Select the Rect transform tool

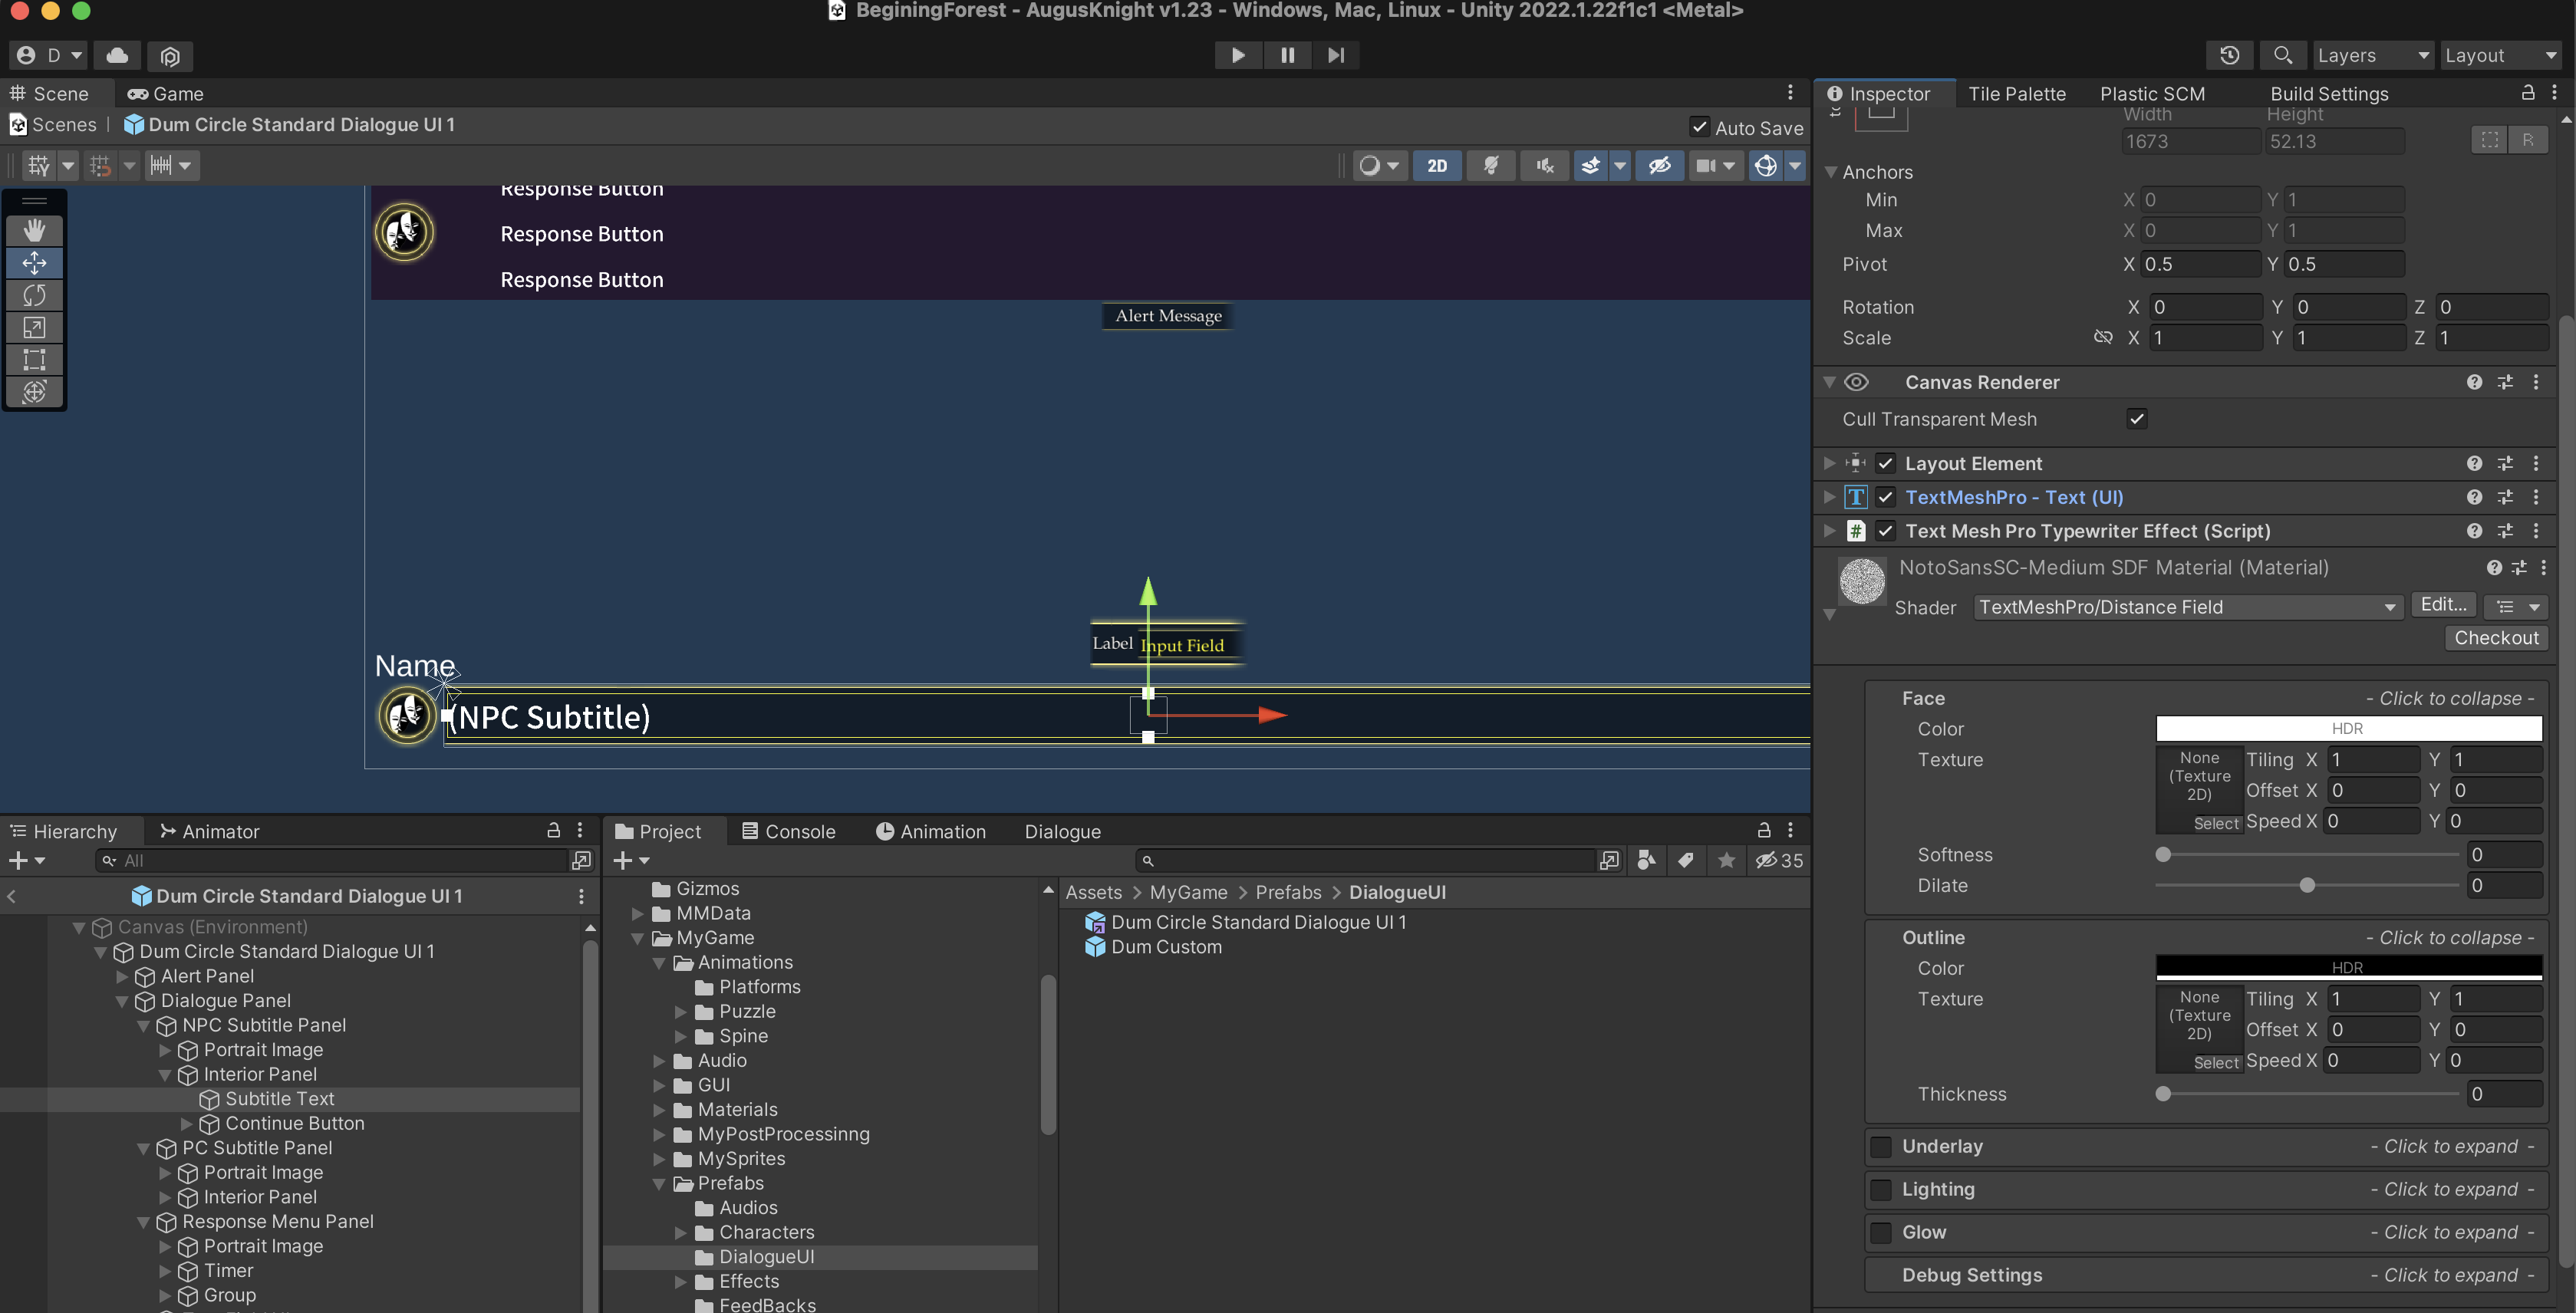[x=34, y=359]
